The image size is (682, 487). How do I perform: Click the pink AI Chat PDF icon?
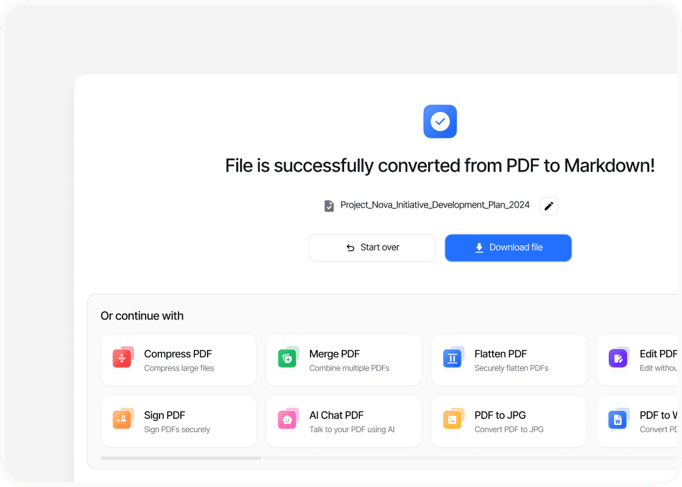(x=288, y=419)
